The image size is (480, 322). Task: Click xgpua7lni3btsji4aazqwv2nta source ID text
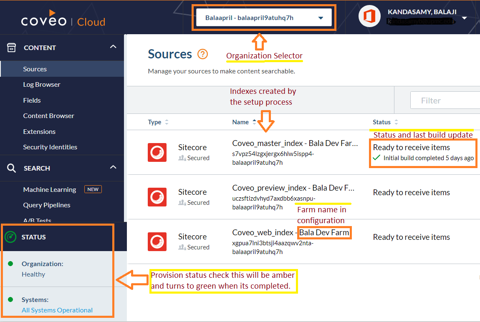(x=273, y=243)
